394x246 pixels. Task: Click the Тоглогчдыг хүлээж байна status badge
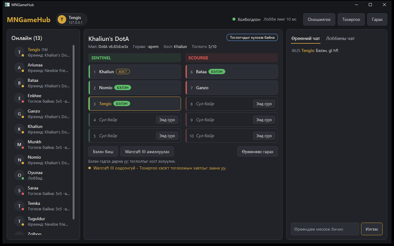click(252, 38)
